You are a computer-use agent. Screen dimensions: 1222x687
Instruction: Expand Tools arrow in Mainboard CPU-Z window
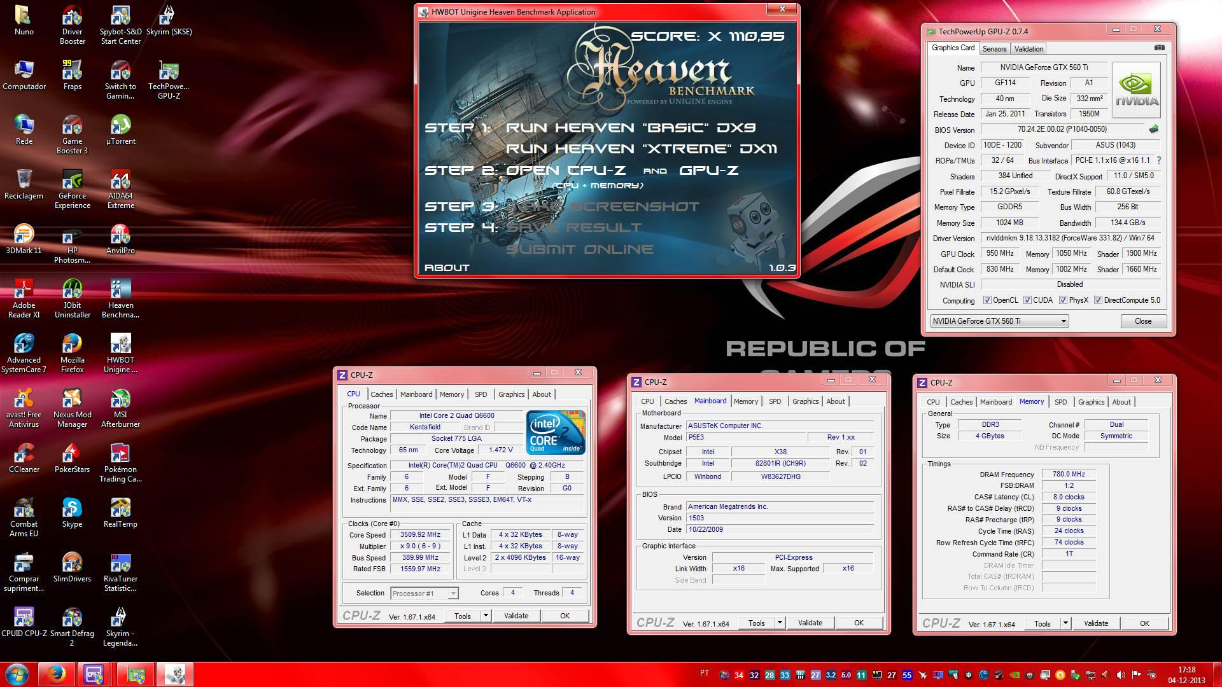point(780,623)
